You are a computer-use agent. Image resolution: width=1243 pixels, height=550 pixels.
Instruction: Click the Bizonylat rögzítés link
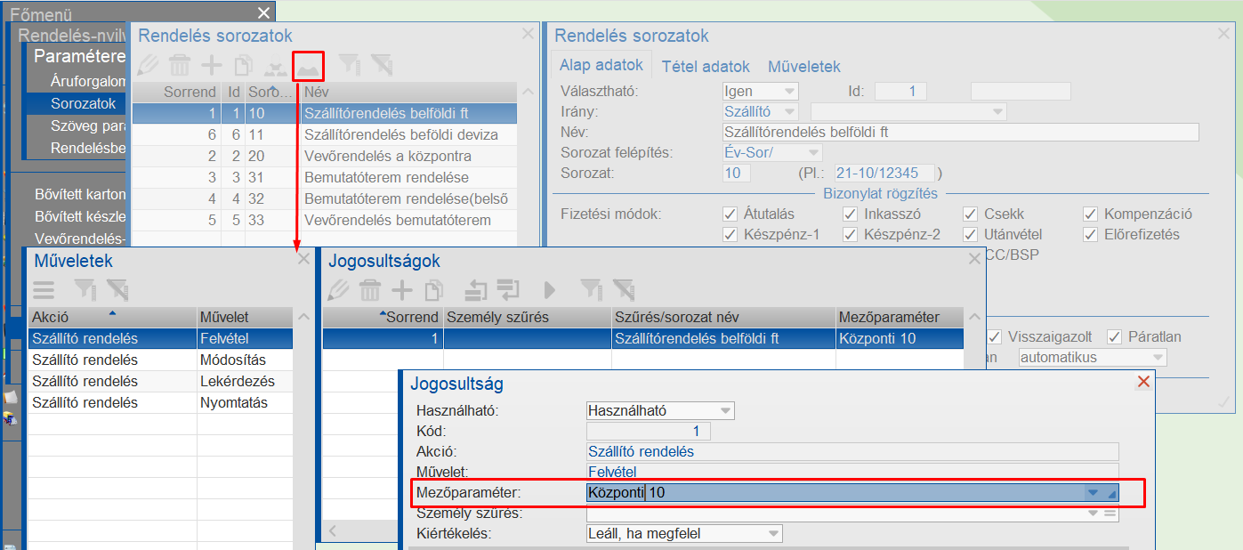click(x=879, y=193)
